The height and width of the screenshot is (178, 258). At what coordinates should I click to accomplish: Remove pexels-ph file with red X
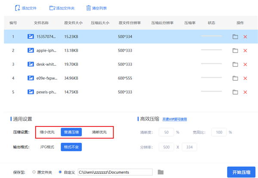coord(245,92)
